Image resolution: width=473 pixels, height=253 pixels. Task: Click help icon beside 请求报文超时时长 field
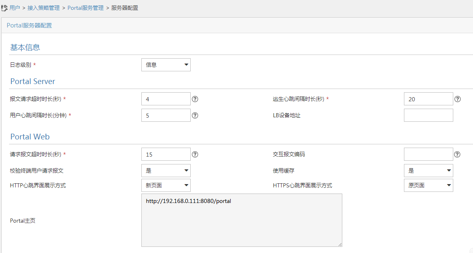[195, 155]
